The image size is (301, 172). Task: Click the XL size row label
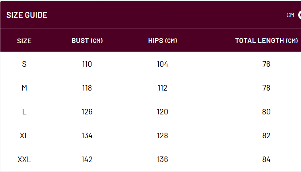pos(24,135)
